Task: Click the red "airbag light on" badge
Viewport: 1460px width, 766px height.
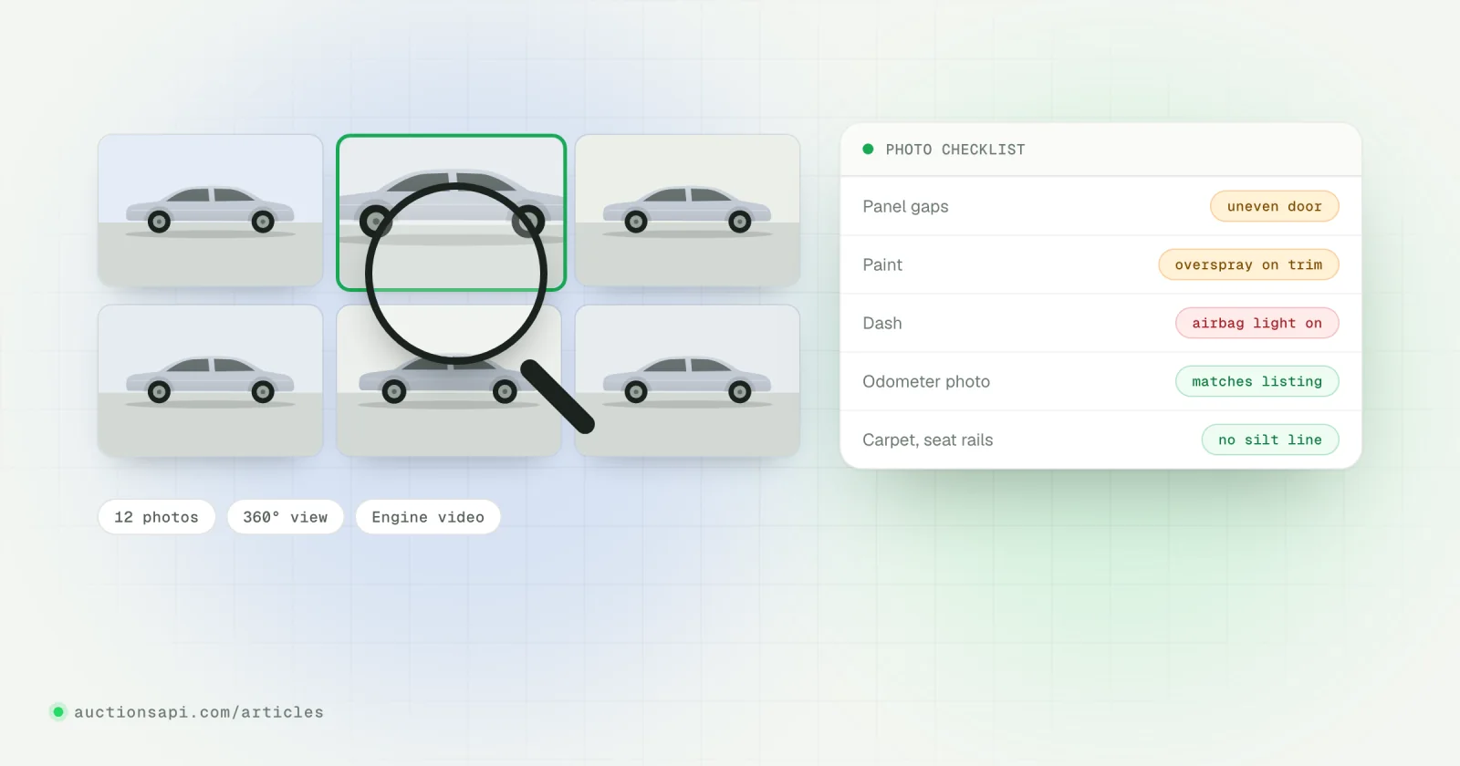Action: coord(1257,323)
